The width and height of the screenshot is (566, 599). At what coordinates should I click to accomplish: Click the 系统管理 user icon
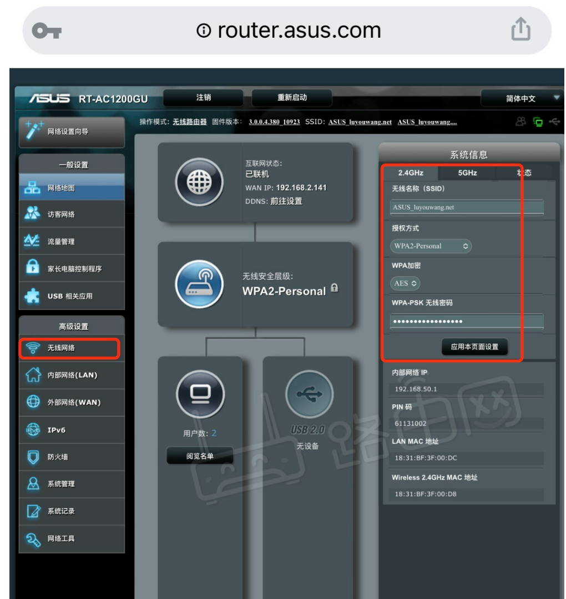[33, 484]
